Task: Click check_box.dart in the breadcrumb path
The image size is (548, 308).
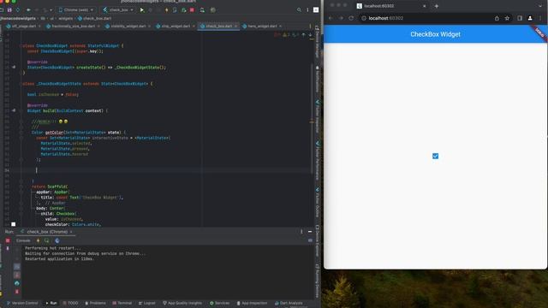Action: tap(94, 19)
